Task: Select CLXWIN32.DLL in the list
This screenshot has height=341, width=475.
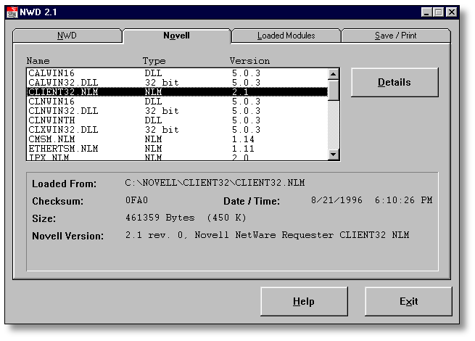Action: (x=177, y=130)
